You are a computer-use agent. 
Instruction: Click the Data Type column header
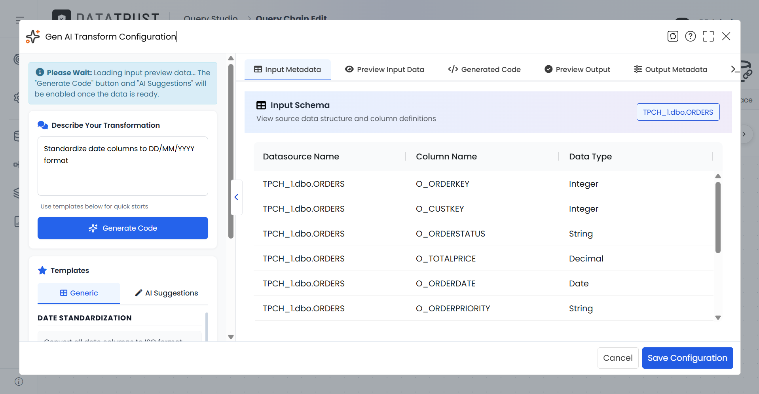[x=590, y=157]
